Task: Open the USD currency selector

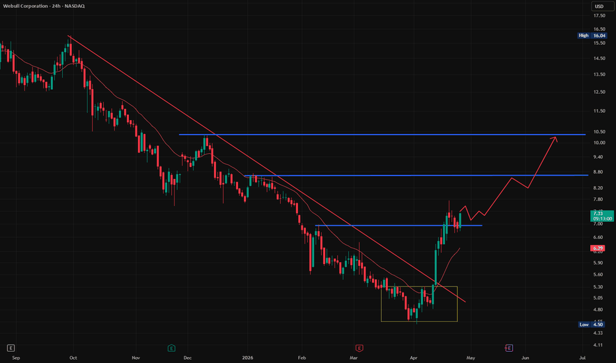Action: pos(602,7)
